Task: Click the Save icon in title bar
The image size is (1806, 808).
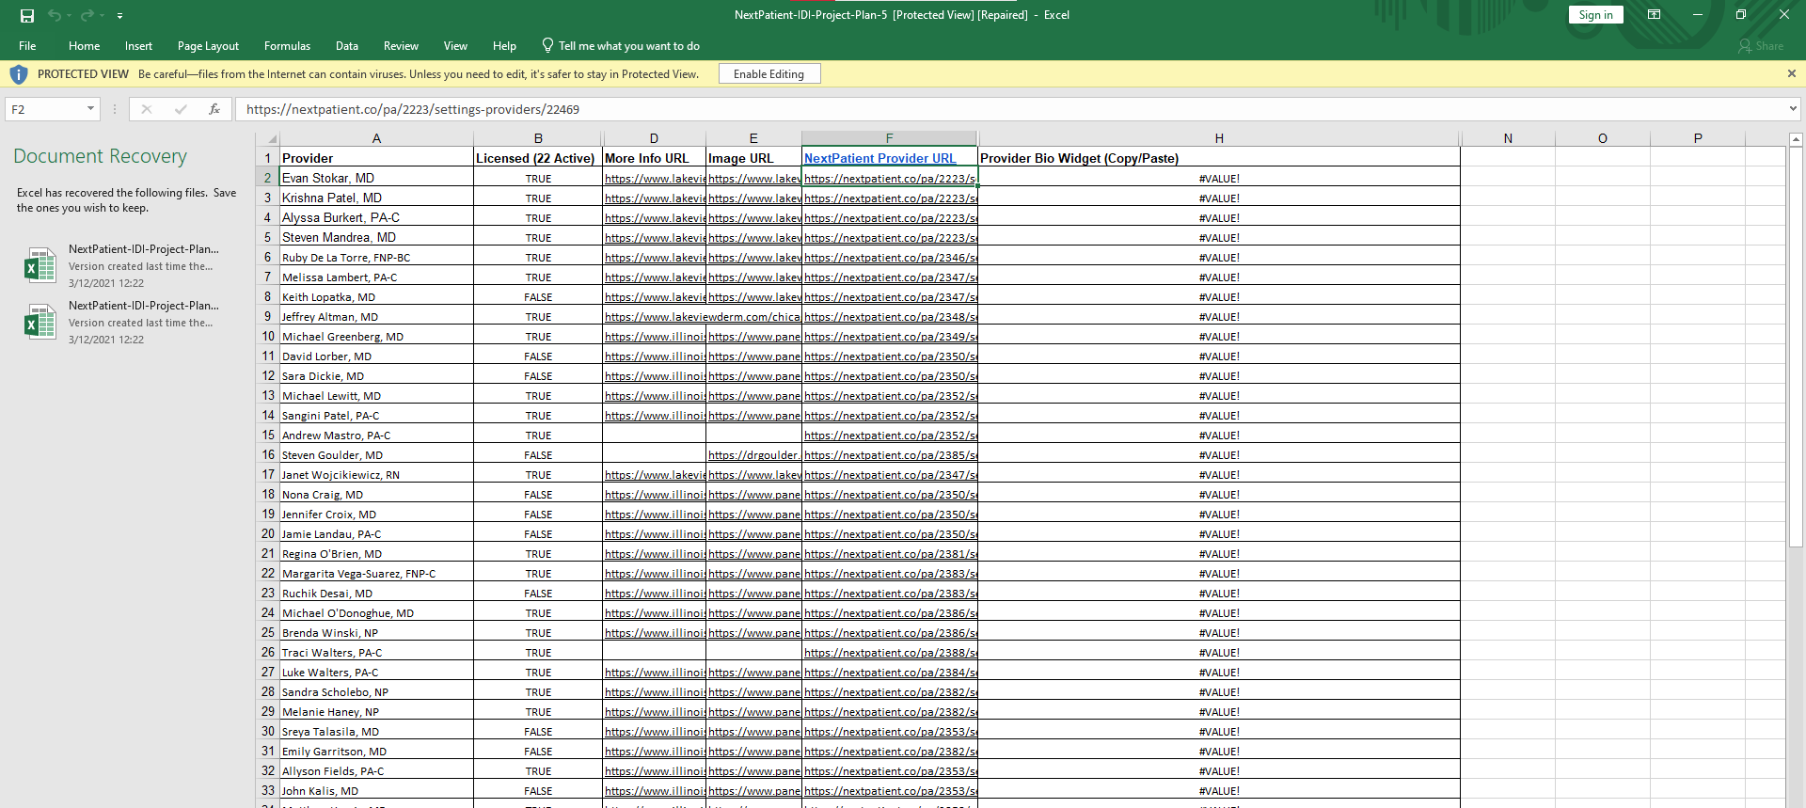Action: click(27, 15)
